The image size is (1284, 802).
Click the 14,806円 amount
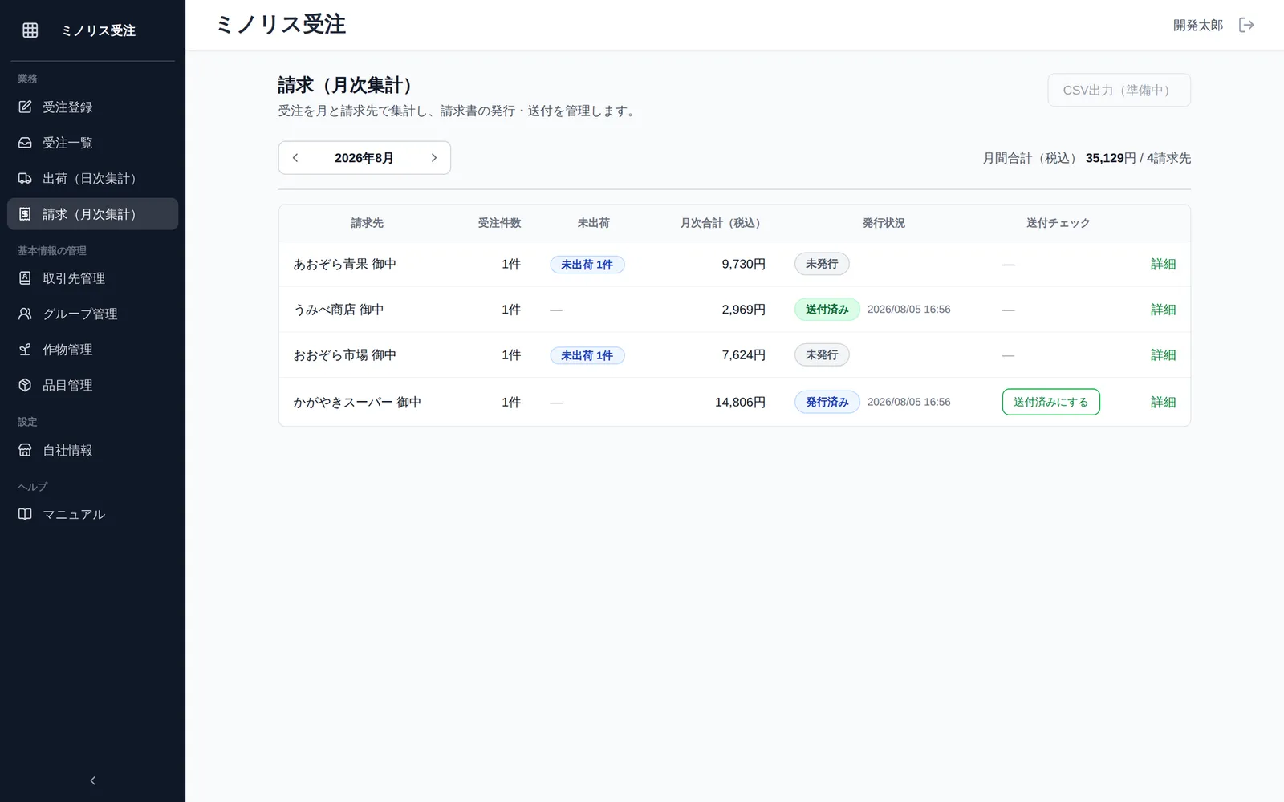pos(740,402)
